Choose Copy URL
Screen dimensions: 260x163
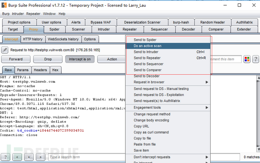168,126
